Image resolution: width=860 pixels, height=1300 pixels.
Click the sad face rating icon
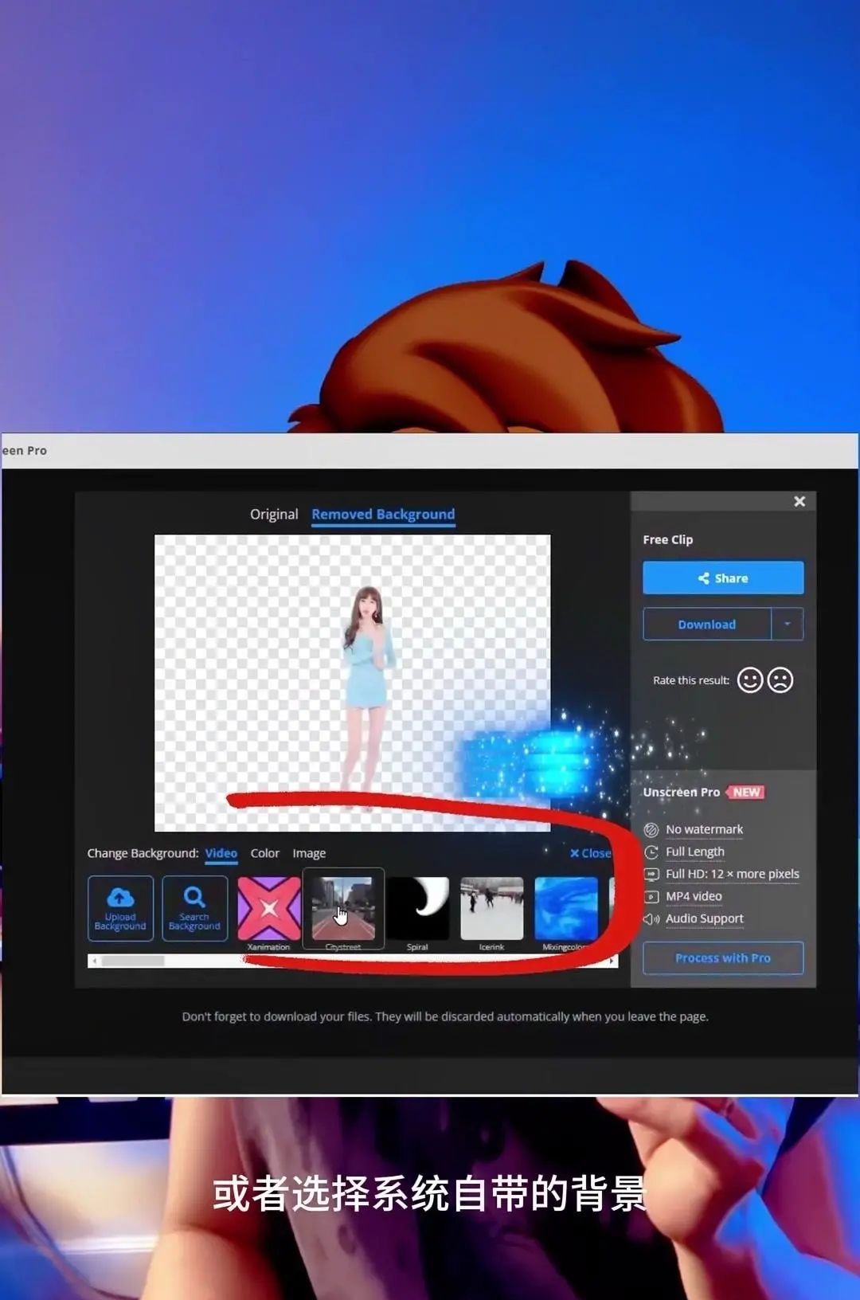click(x=780, y=680)
